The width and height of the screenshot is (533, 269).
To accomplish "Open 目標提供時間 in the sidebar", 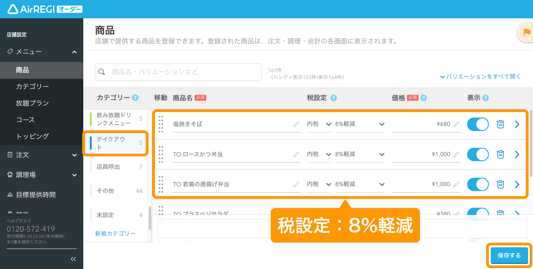I will coord(42,195).
